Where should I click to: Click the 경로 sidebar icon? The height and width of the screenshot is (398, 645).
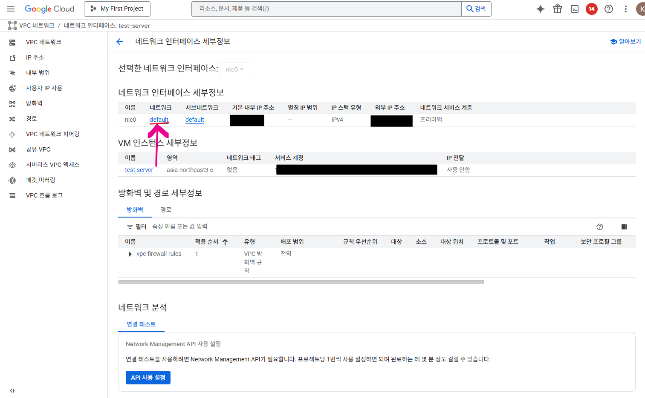12,119
